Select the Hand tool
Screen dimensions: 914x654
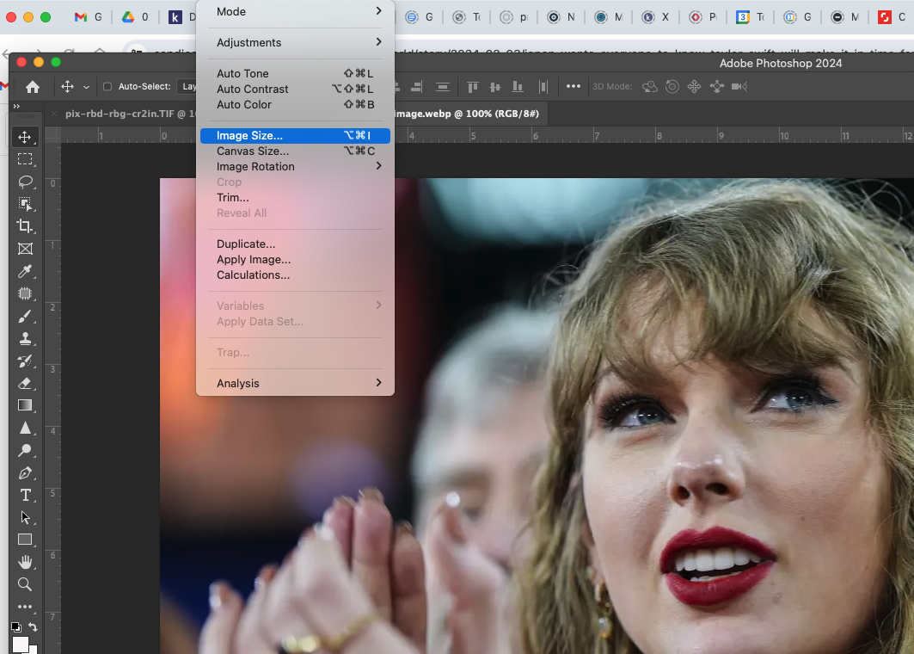click(x=25, y=562)
